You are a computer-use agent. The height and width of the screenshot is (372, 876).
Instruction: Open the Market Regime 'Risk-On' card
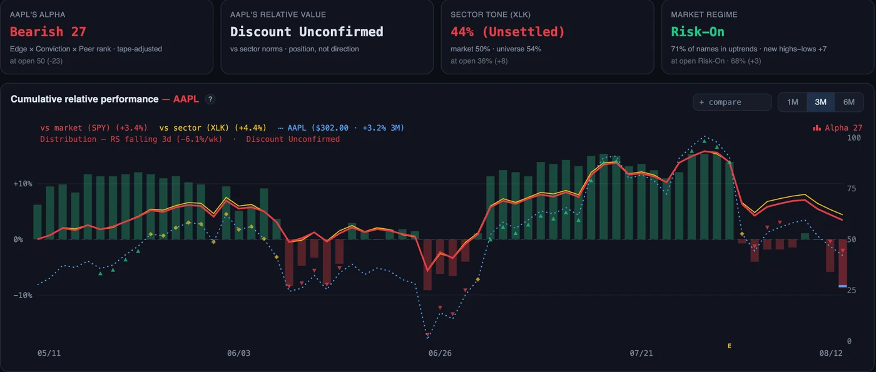pyautogui.click(x=768, y=37)
